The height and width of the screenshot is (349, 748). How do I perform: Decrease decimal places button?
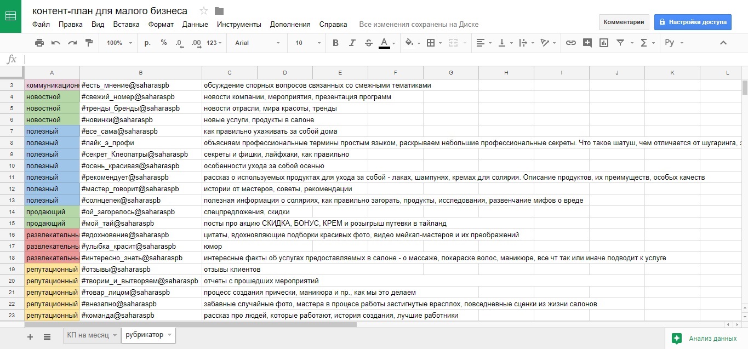click(180, 43)
